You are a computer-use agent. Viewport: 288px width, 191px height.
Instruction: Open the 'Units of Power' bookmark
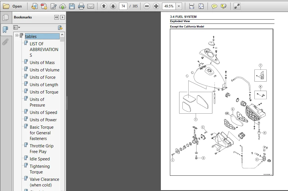tap(43, 120)
